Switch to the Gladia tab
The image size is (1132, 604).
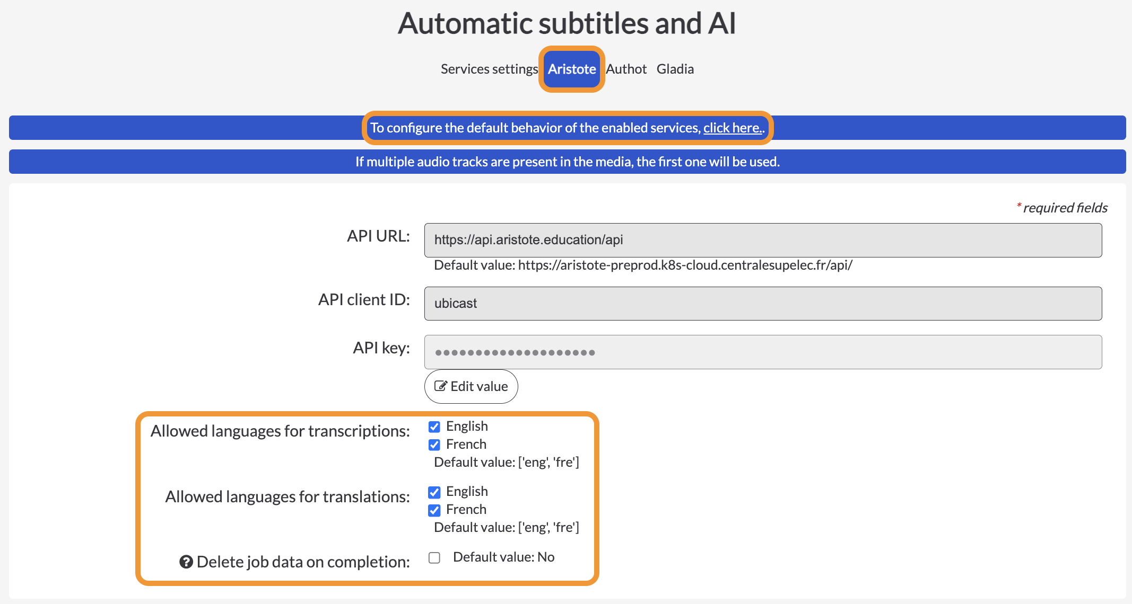pos(675,69)
